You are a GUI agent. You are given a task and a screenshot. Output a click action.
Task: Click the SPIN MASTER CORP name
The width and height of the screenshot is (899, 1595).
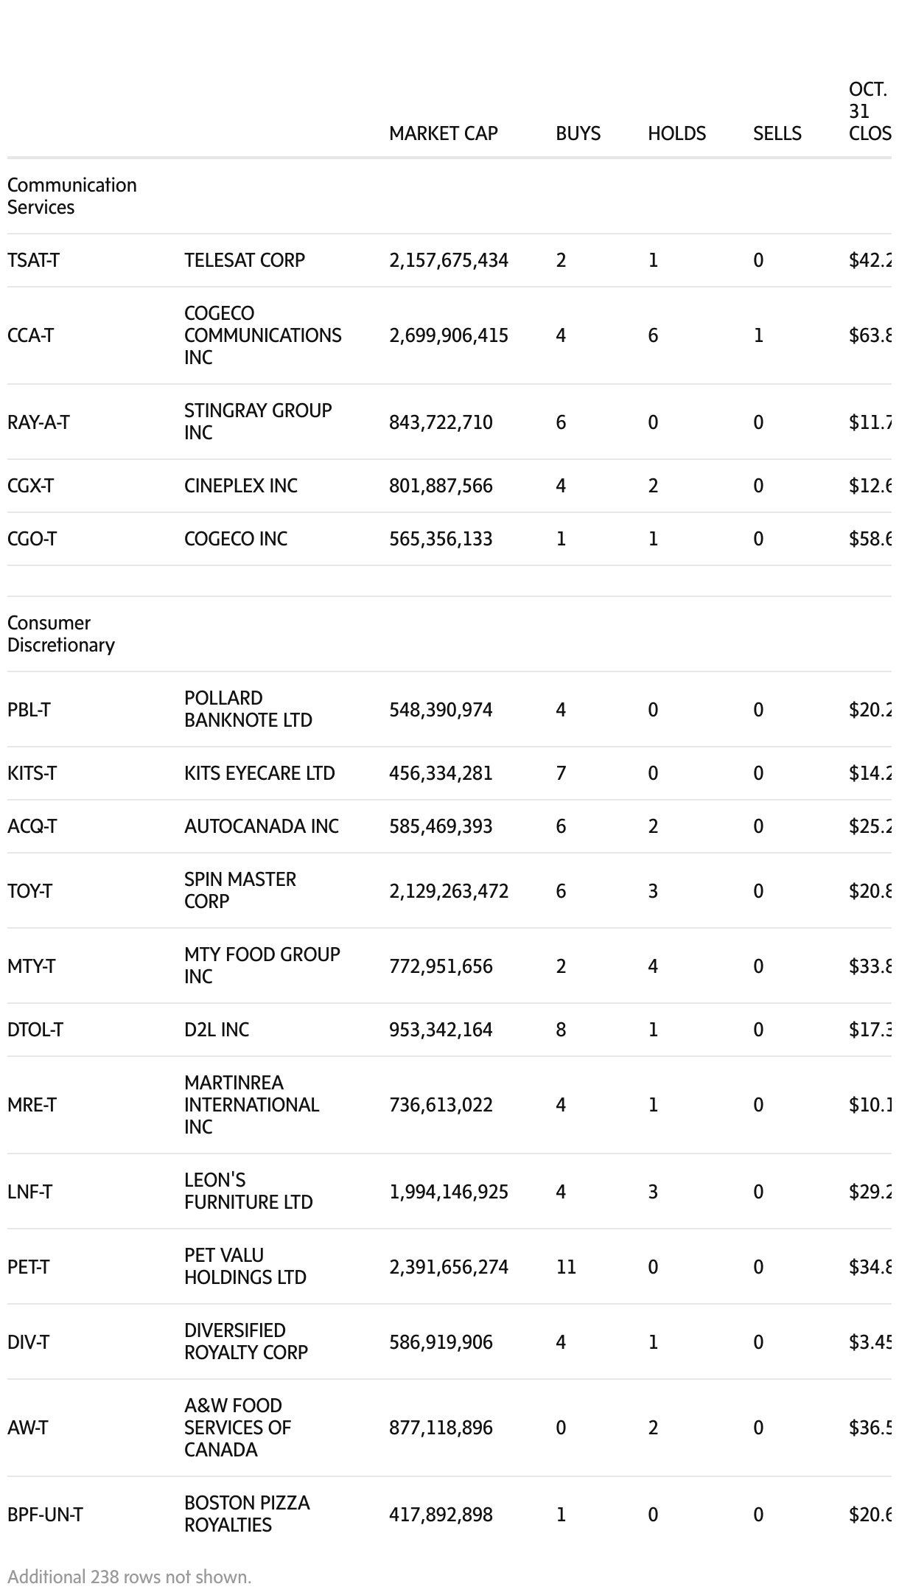point(239,890)
